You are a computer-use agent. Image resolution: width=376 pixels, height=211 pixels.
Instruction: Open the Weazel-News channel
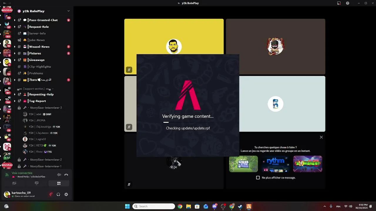tap(43, 47)
